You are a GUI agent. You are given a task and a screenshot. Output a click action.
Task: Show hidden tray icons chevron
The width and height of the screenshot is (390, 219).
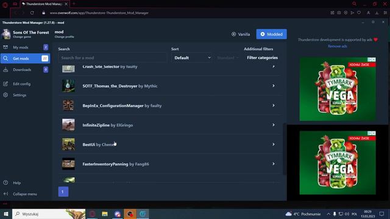point(328,214)
